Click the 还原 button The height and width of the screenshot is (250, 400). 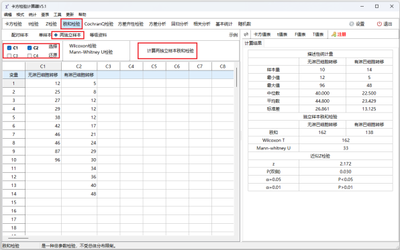pos(53,55)
